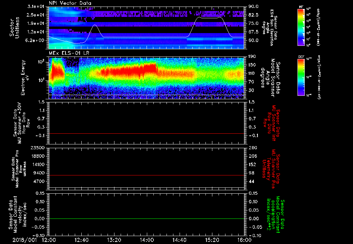Click the '2.5e+01' sector axis tick
The height and width of the screenshot is (244, 353).
click(x=36, y=15)
